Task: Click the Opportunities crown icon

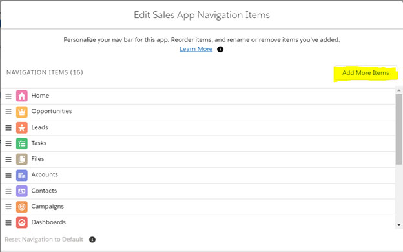Action: pyautogui.click(x=21, y=112)
